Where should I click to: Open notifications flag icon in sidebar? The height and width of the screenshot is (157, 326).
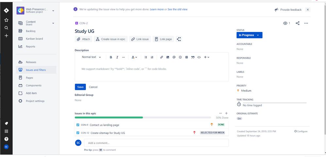tap(6, 123)
